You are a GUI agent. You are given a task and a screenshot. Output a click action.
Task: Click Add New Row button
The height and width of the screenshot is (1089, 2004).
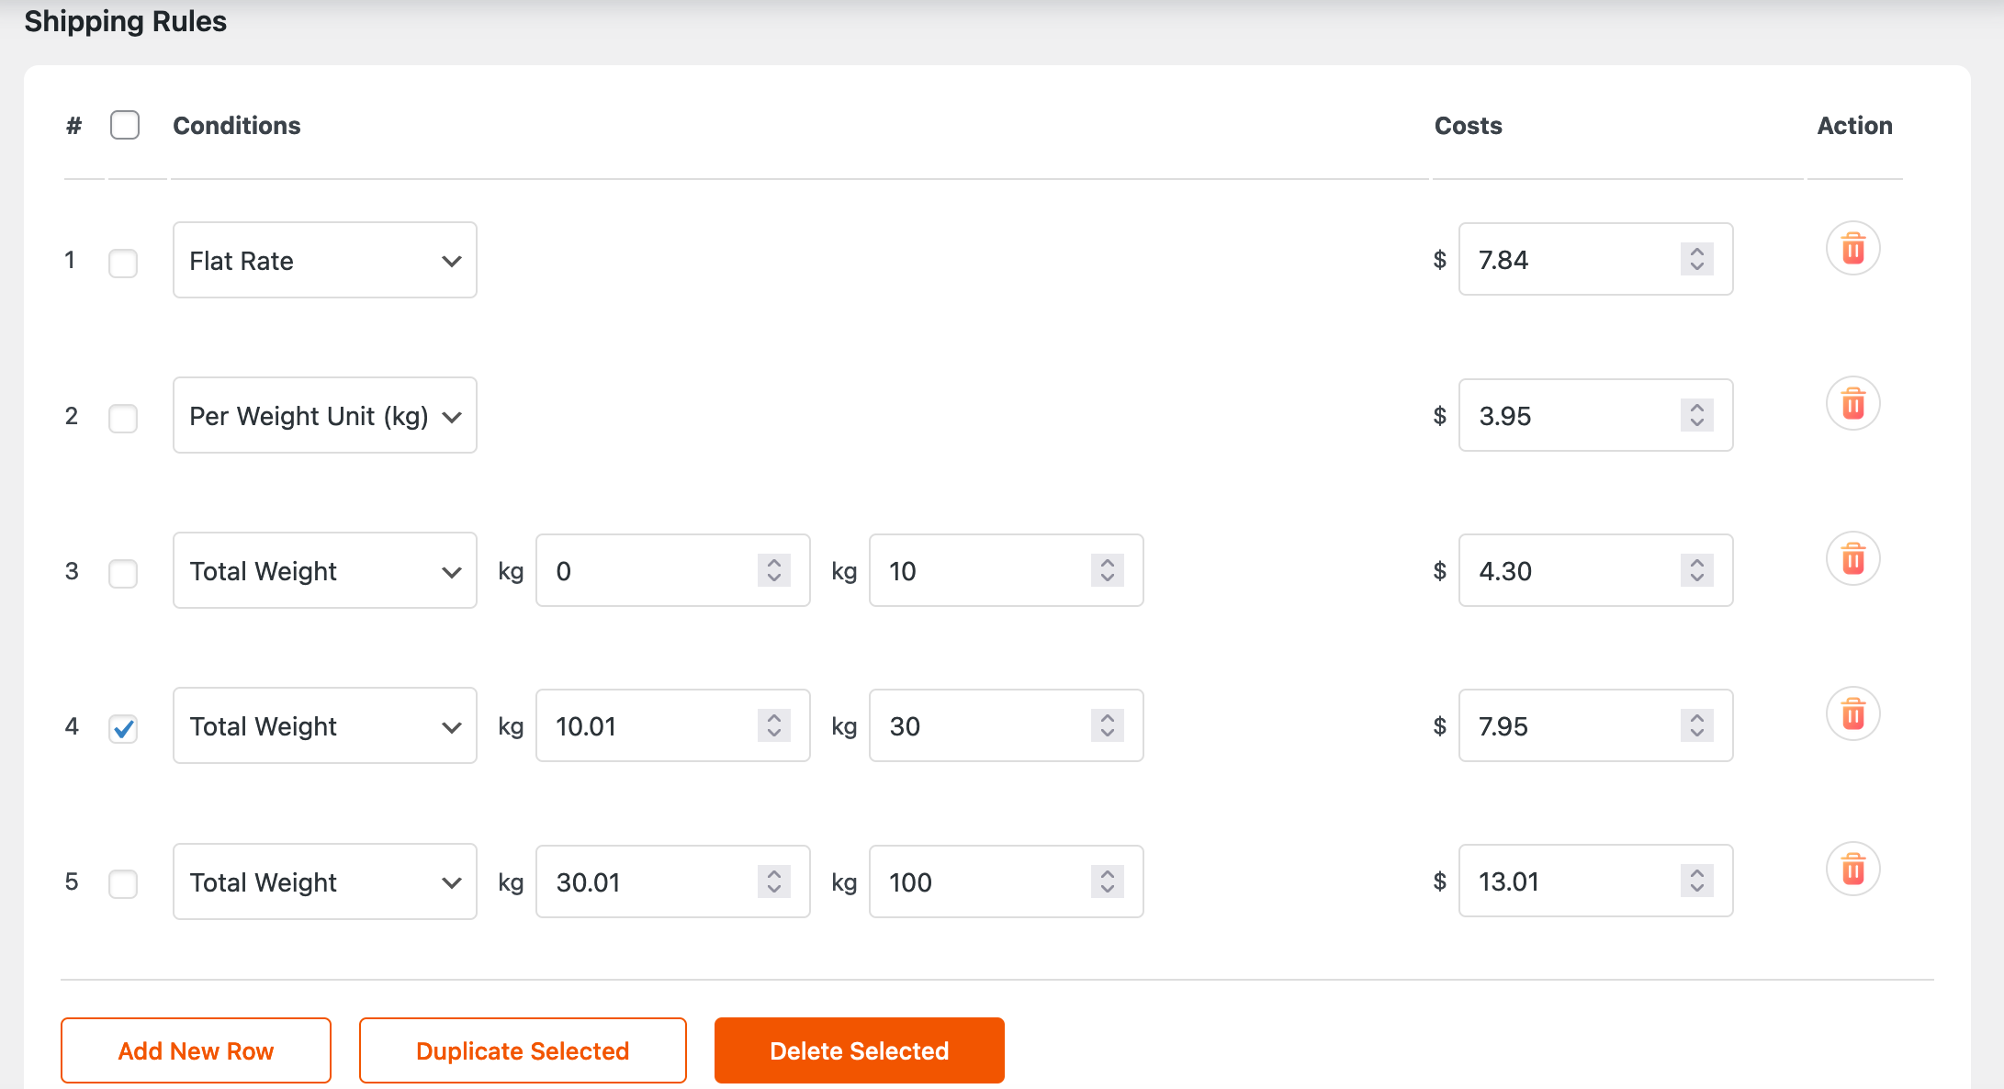pyautogui.click(x=196, y=1050)
